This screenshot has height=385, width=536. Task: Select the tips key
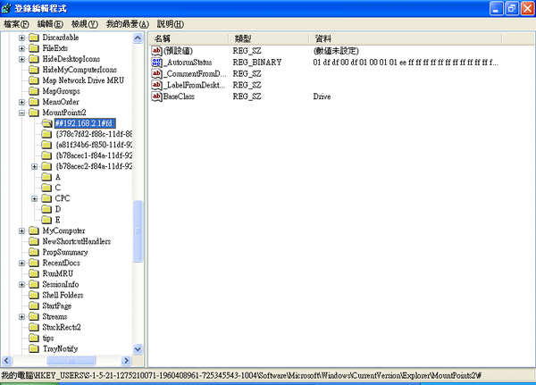click(48, 339)
